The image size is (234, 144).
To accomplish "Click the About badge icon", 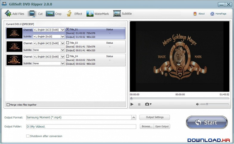I will coord(195,14).
